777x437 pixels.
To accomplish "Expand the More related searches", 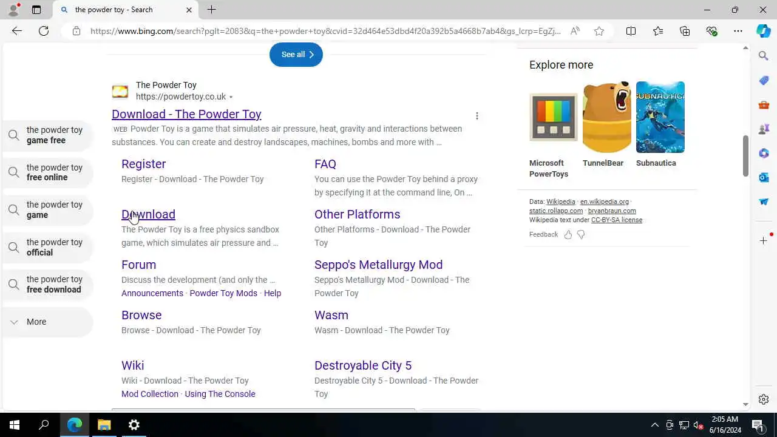I will [x=47, y=322].
